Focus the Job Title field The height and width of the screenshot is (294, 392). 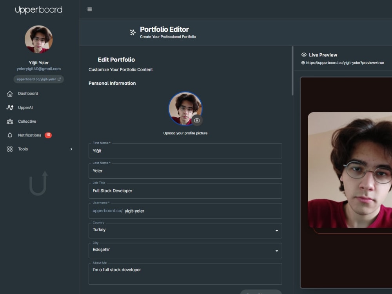(185, 191)
